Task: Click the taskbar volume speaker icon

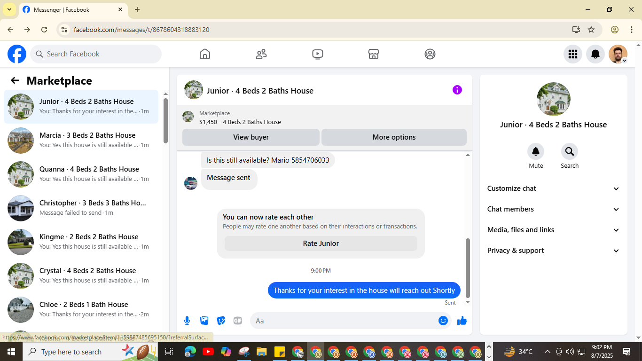Action: click(570, 352)
